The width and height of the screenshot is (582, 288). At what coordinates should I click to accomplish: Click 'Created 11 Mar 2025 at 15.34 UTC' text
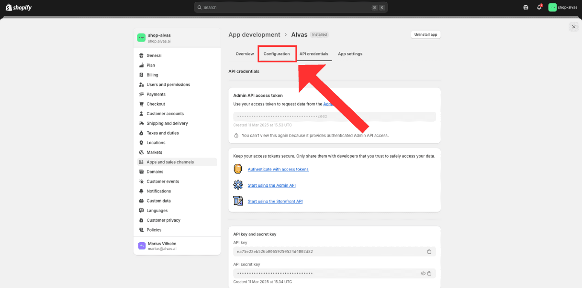tap(262, 282)
